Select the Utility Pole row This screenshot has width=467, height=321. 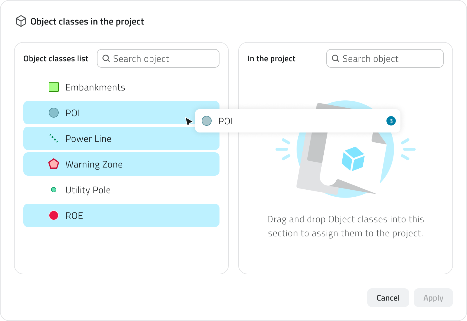pos(121,190)
